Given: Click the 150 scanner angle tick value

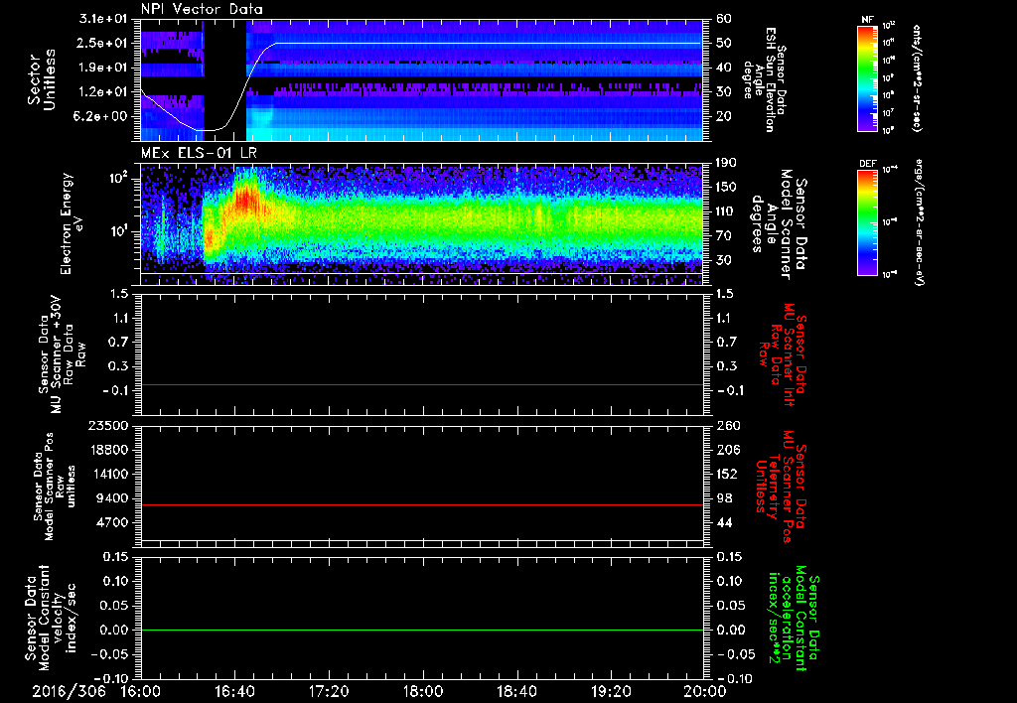Looking at the screenshot, I should 726,188.
